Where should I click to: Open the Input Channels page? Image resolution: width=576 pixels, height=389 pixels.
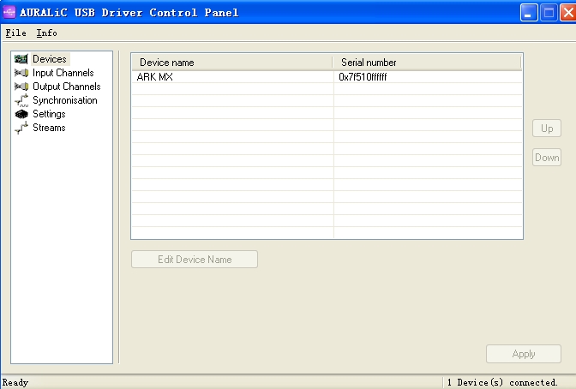pyautogui.click(x=63, y=73)
